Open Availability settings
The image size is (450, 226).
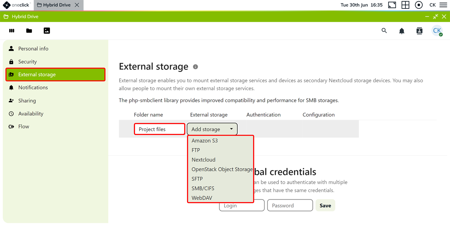tap(56, 114)
